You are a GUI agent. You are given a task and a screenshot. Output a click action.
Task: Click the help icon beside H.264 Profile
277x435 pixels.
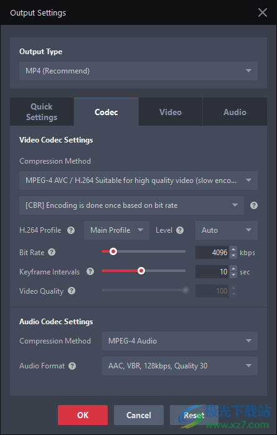click(71, 230)
